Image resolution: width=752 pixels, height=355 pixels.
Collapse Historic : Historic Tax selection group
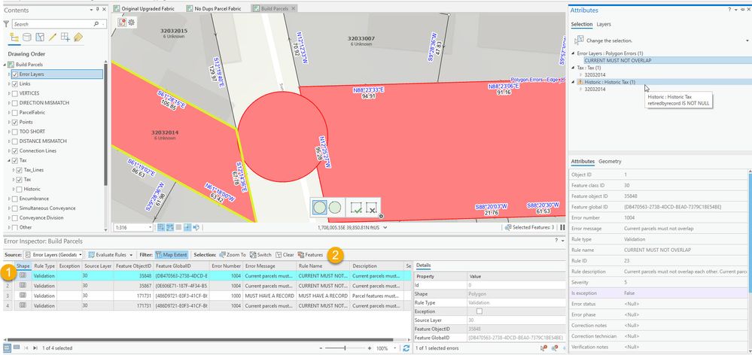pos(573,83)
